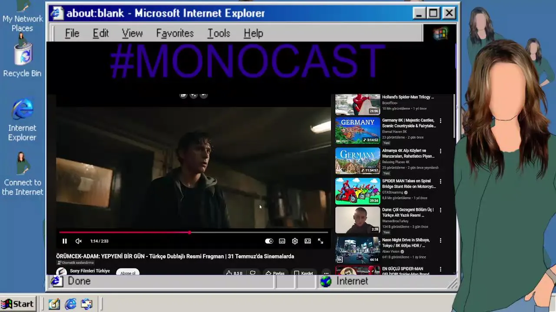Click the 1:14 / 2:33 time display
Screen dimensions: 556x312
click(99, 241)
